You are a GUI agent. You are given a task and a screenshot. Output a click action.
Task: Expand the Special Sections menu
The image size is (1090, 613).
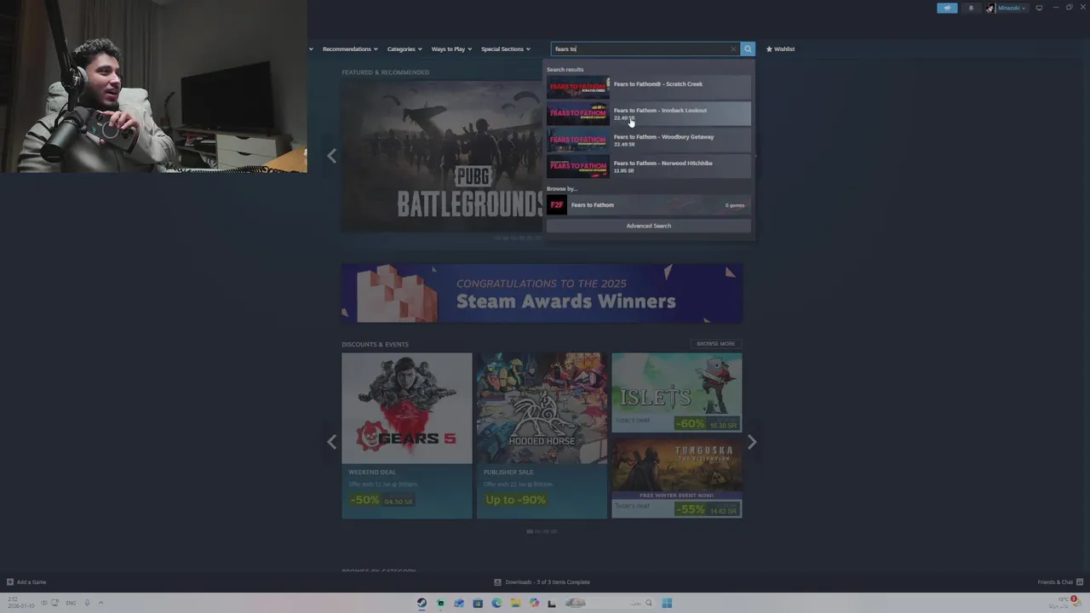[x=505, y=49]
